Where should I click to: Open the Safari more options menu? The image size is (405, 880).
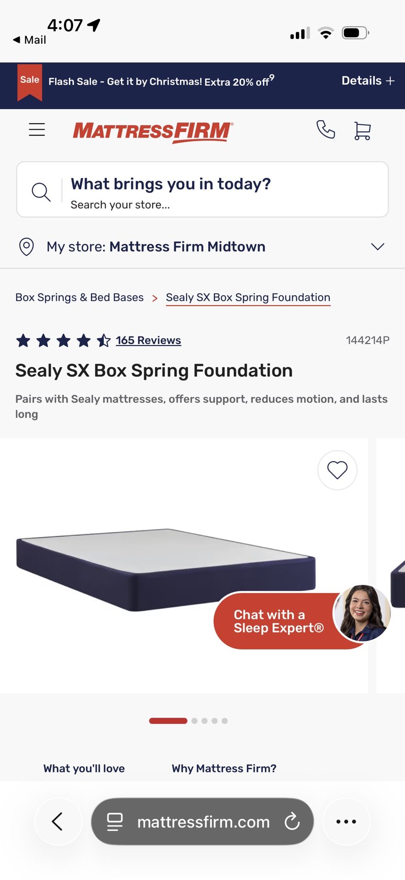(x=346, y=821)
